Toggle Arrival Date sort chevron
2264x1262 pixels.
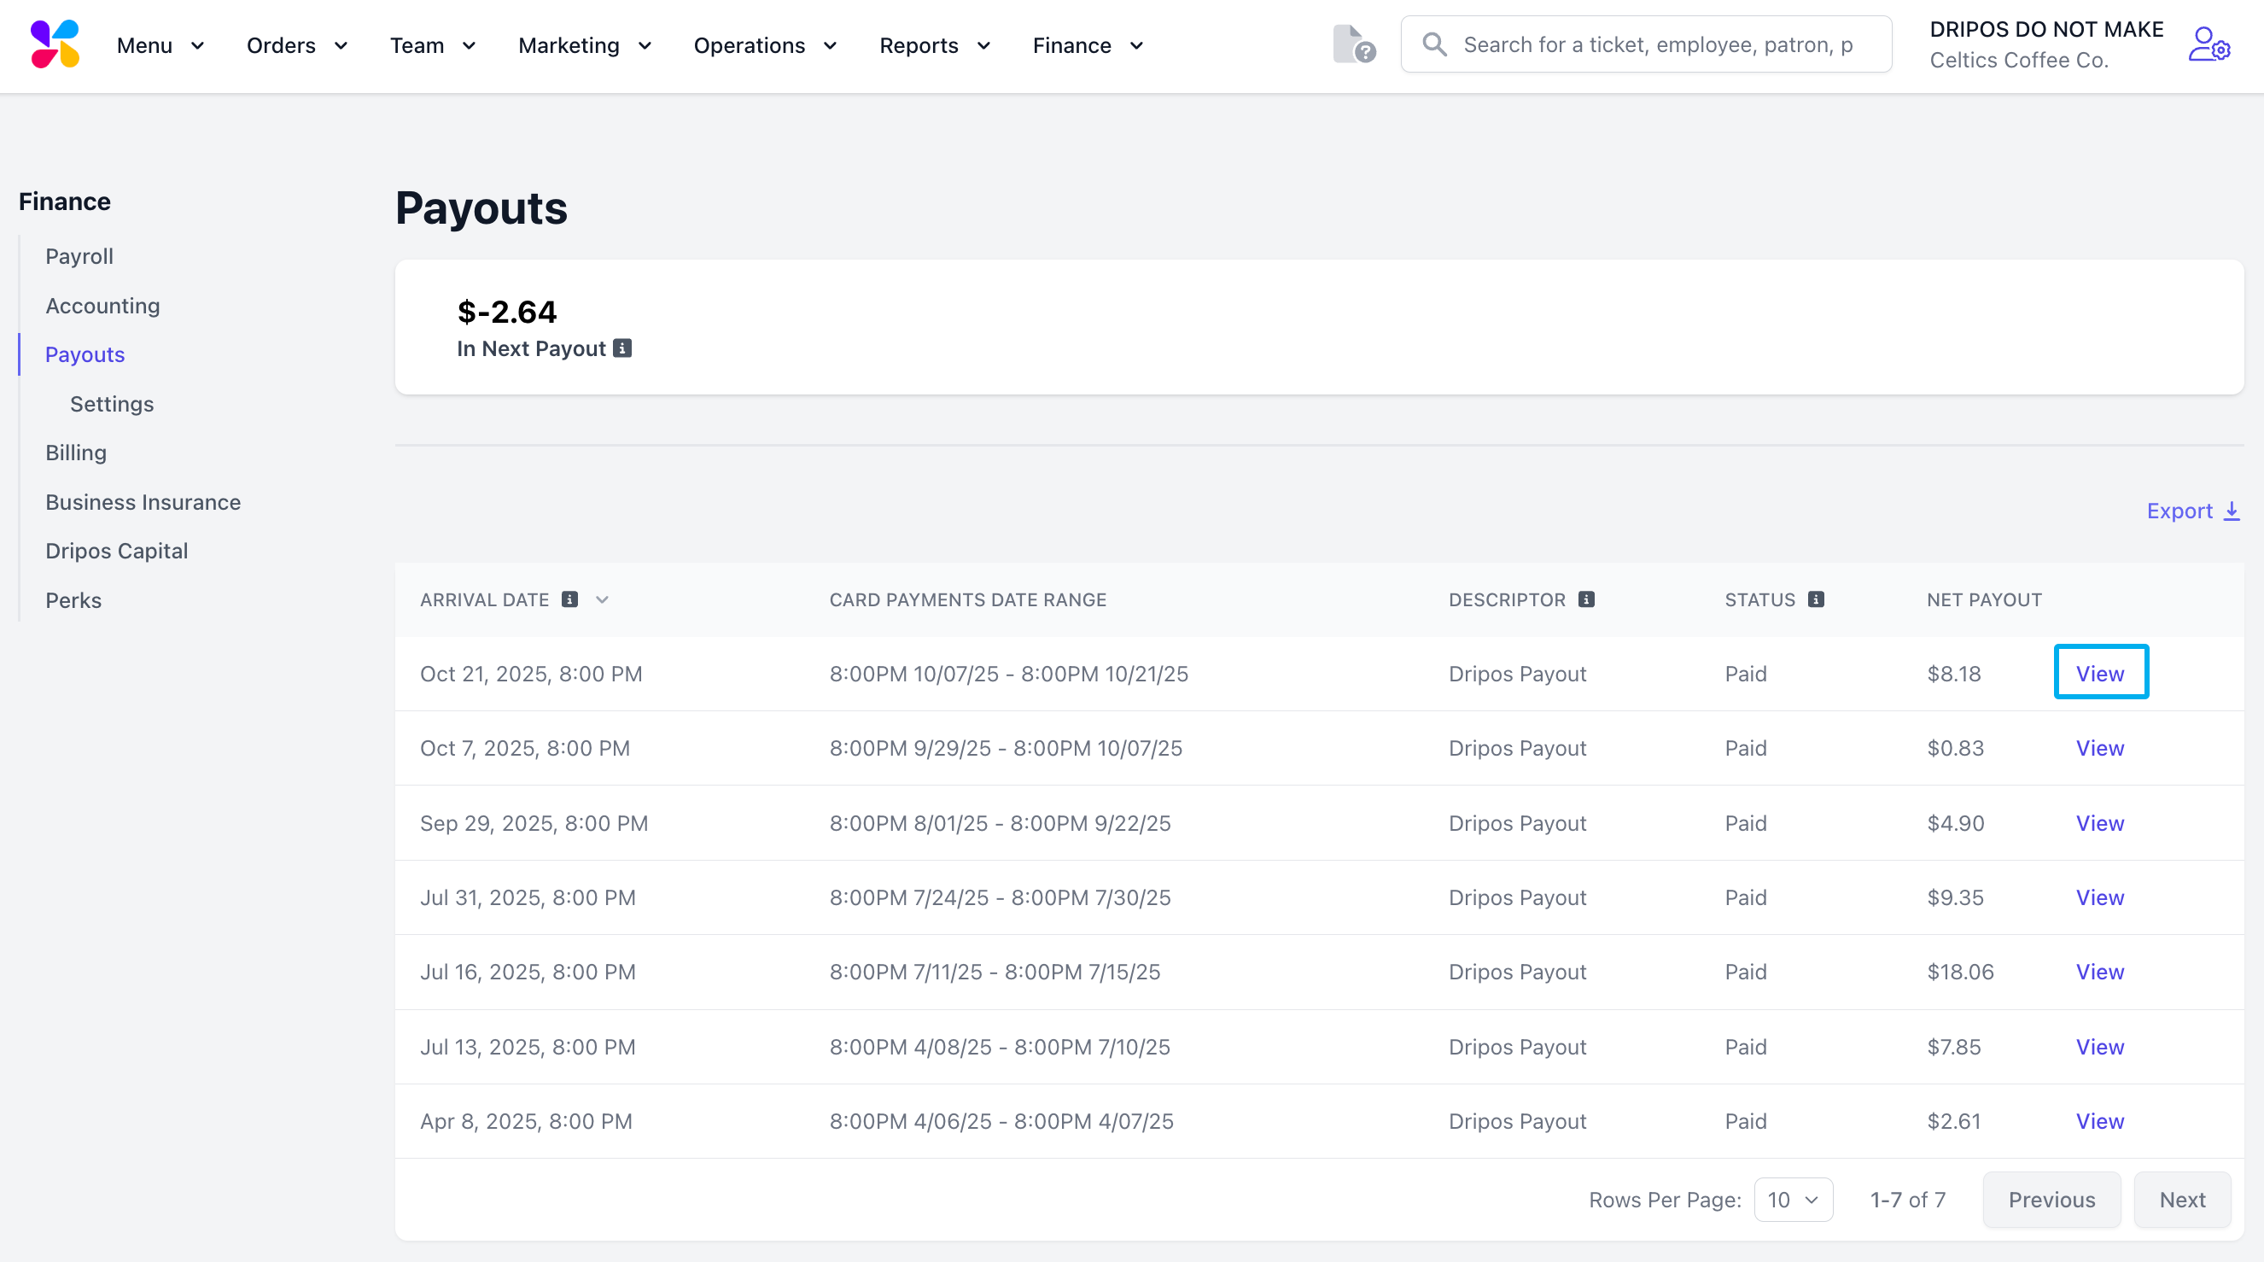pos(602,599)
